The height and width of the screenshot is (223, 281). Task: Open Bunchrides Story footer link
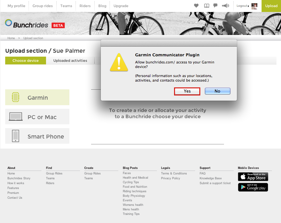click(19, 178)
